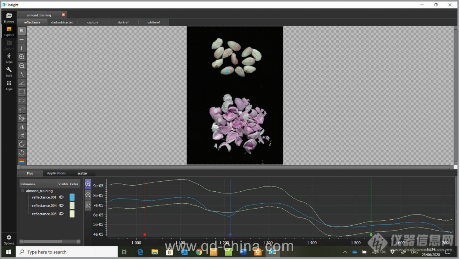Click the red band marker on plot
460x259 pixels.
(145, 235)
